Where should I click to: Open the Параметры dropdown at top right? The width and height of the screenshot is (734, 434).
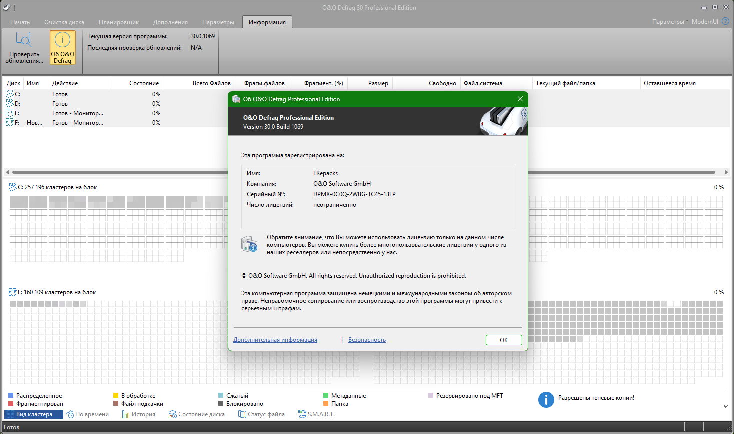pyautogui.click(x=670, y=22)
